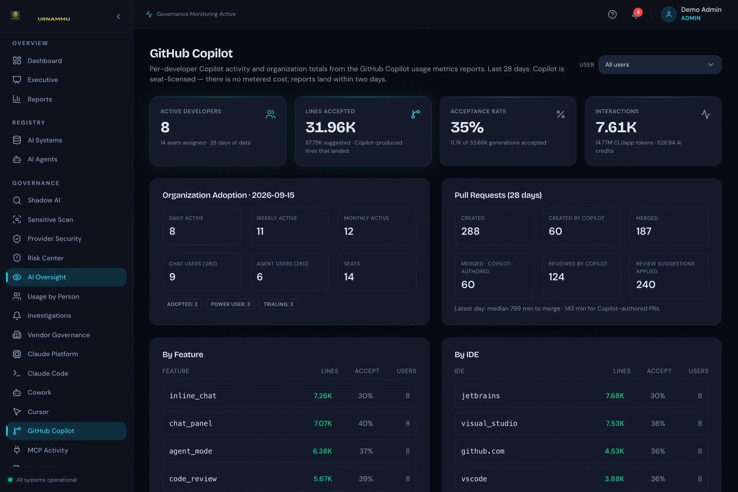Collapse the sidebar with the chevron arrow
Viewport: 738px width, 492px height.
point(118,16)
